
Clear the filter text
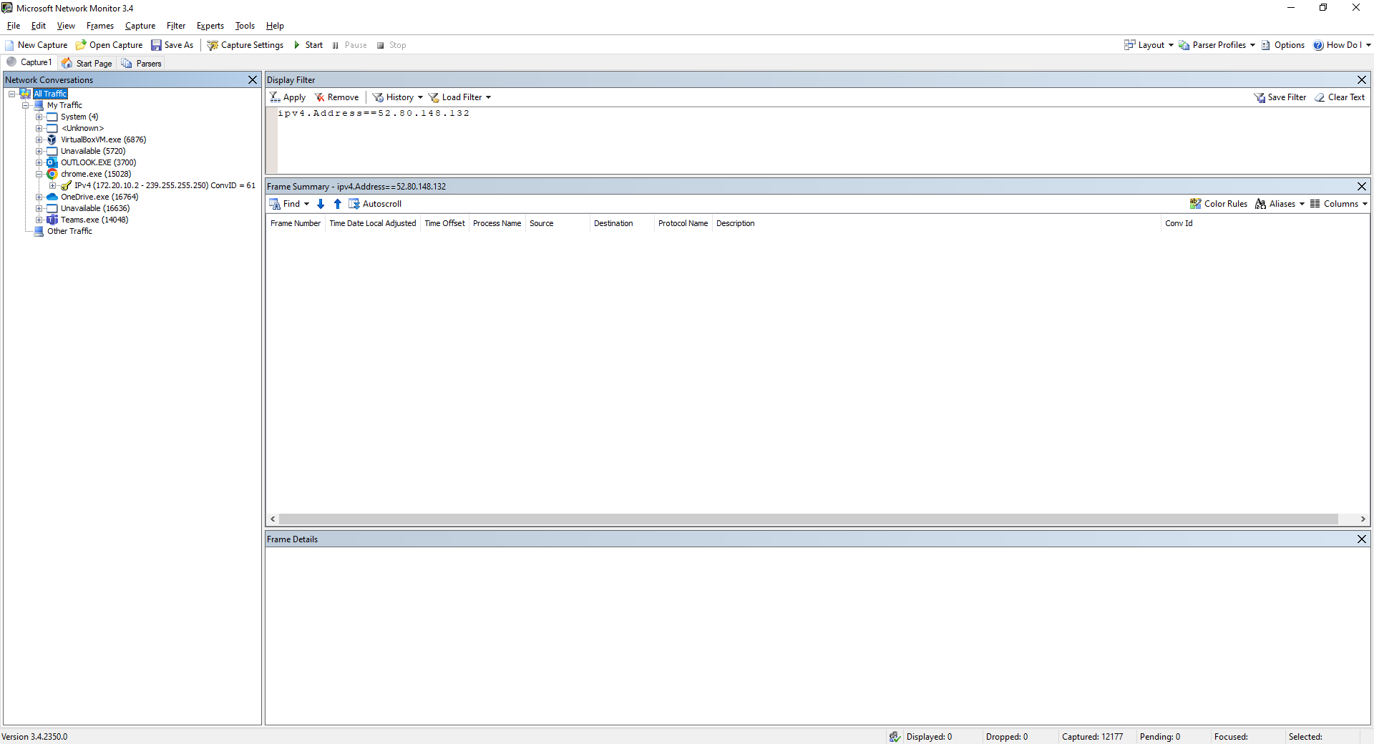coord(1340,97)
